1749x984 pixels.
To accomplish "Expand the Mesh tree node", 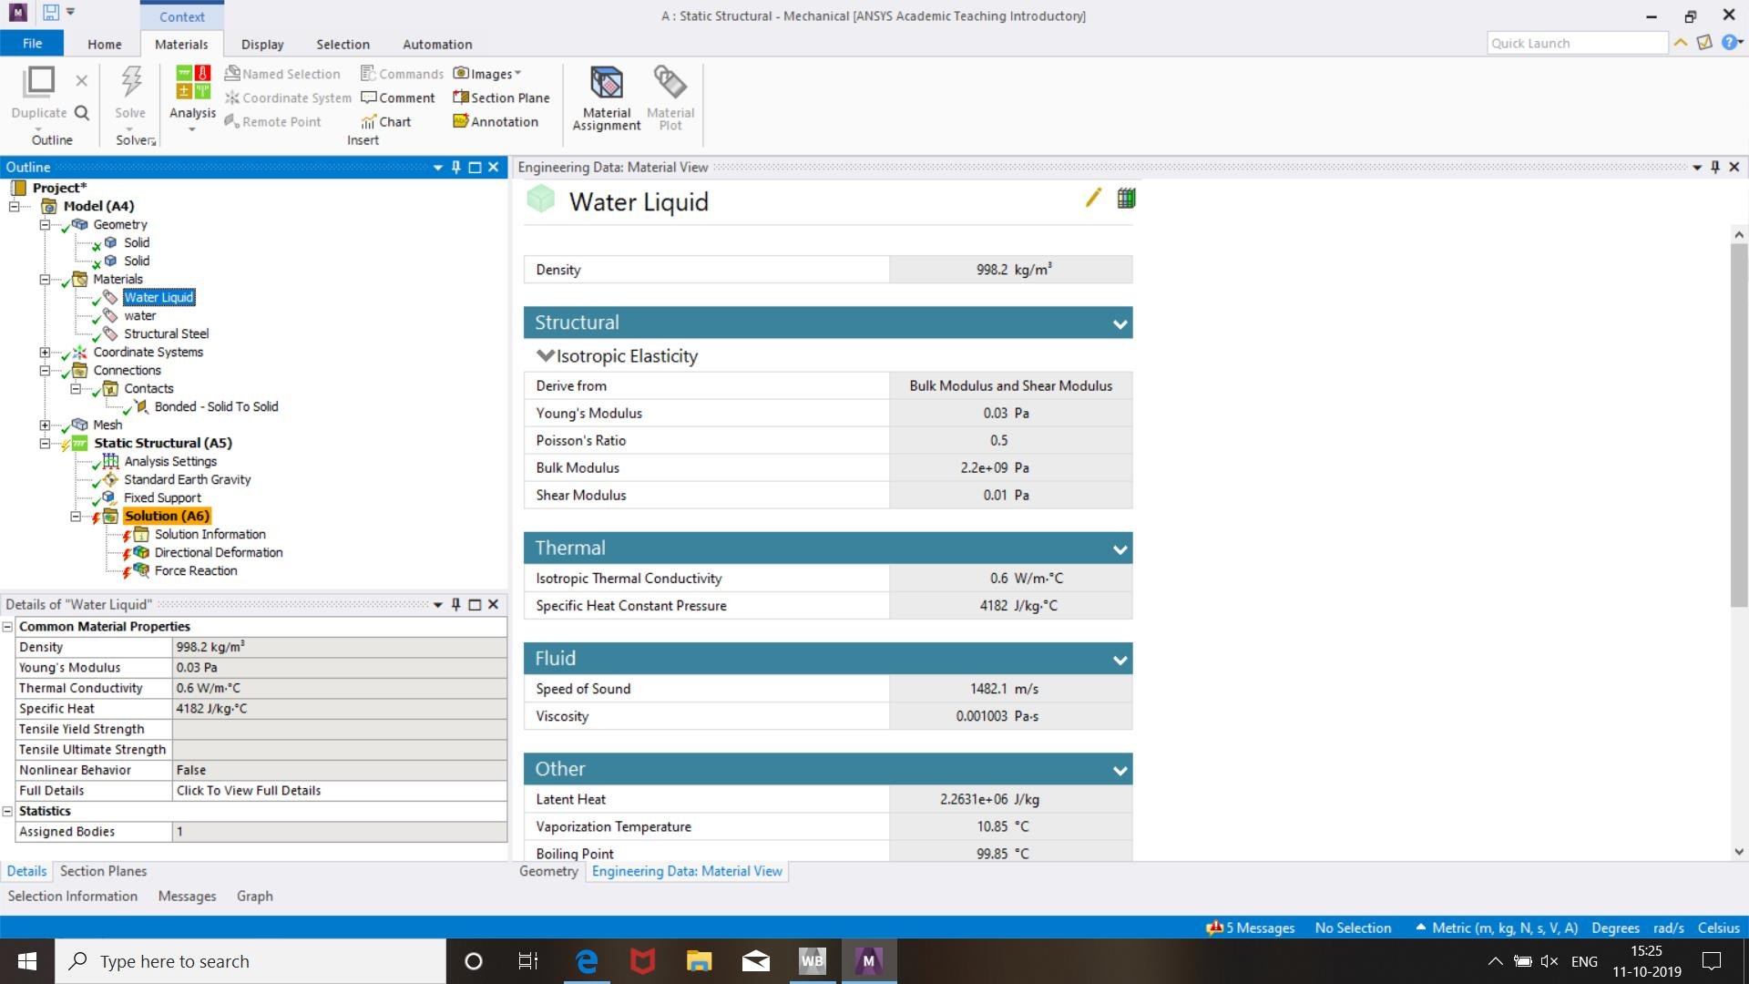I will coord(45,425).
